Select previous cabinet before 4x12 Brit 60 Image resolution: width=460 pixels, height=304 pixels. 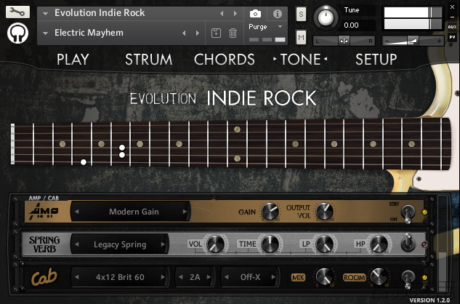77,277
